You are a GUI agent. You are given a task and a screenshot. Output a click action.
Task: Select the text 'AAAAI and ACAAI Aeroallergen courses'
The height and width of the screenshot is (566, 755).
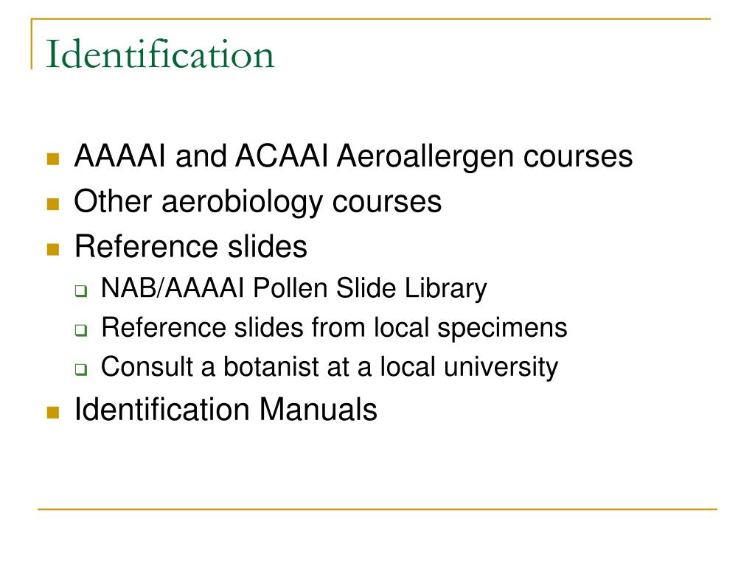click(353, 156)
